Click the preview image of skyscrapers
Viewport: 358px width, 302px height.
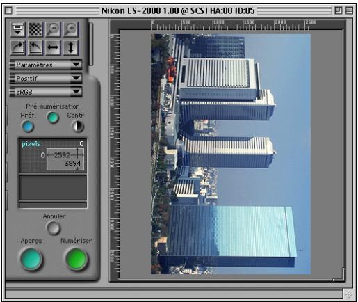(x=231, y=154)
